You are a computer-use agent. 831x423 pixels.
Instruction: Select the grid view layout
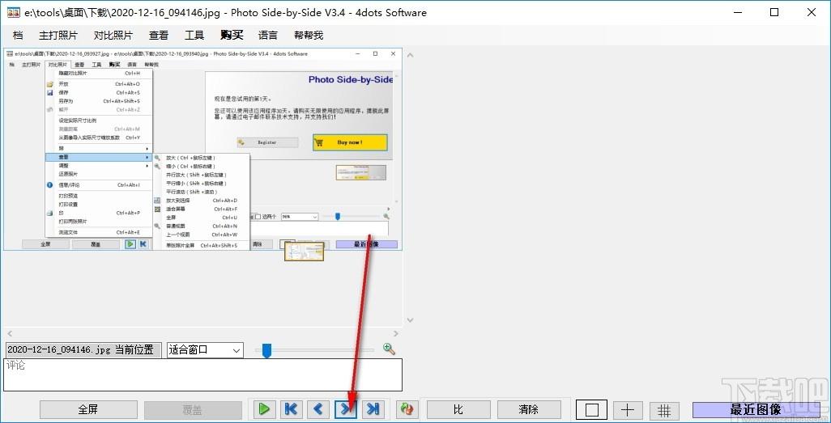pyautogui.click(x=664, y=410)
